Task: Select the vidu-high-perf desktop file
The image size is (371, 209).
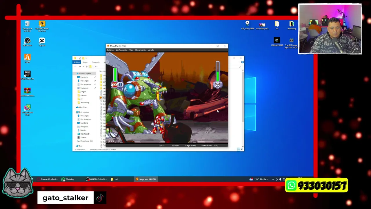Action: pyautogui.click(x=262, y=26)
